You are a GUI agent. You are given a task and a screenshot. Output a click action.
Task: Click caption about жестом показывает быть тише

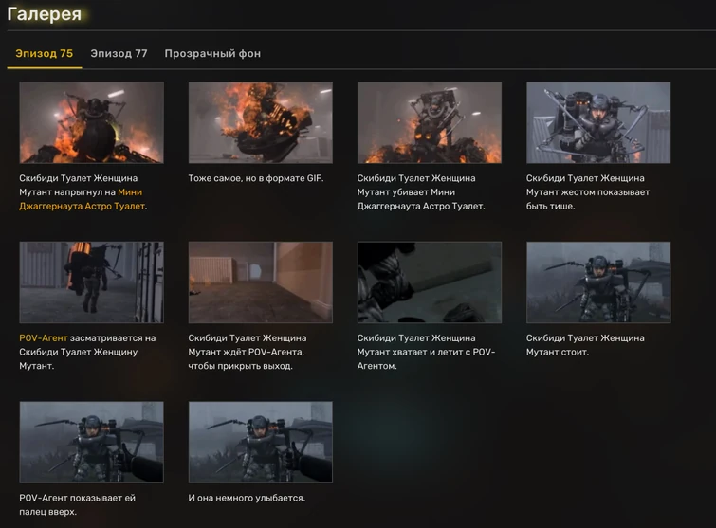point(588,192)
